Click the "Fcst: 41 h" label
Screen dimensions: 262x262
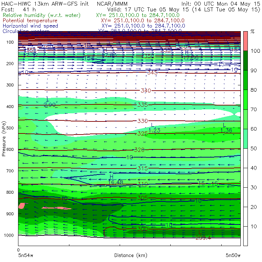(x=18, y=9)
